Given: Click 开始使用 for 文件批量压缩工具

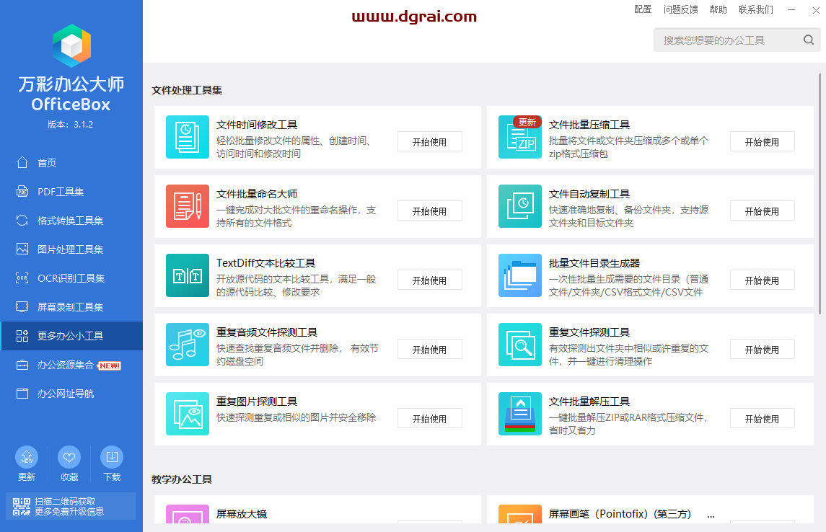Looking at the screenshot, I should [x=763, y=141].
